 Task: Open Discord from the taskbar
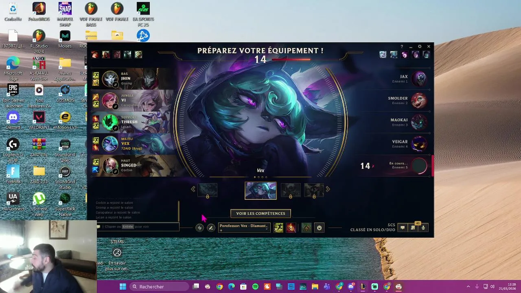(x=351, y=286)
